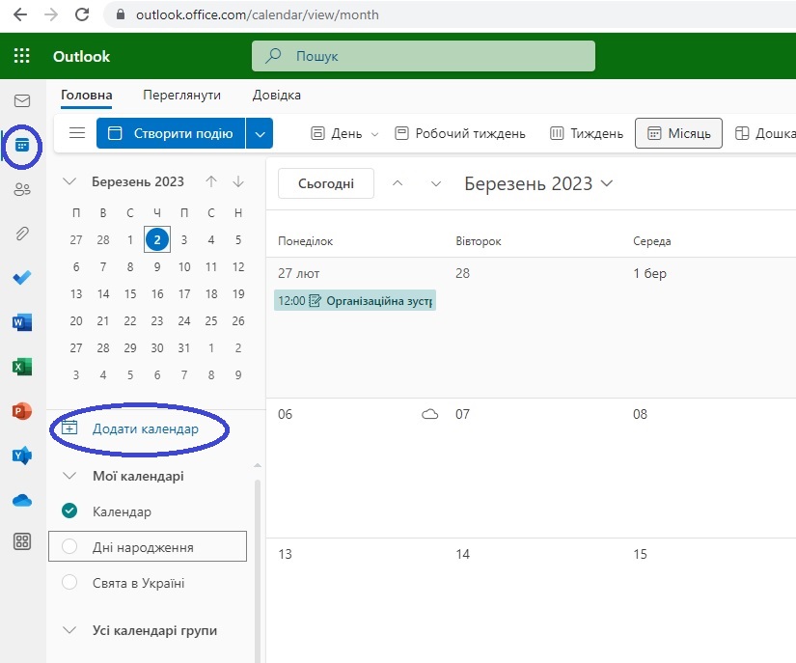Image resolution: width=796 pixels, height=663 pixels.
Task: Switch to the Дошка view
Action: (x=764, y=133)
